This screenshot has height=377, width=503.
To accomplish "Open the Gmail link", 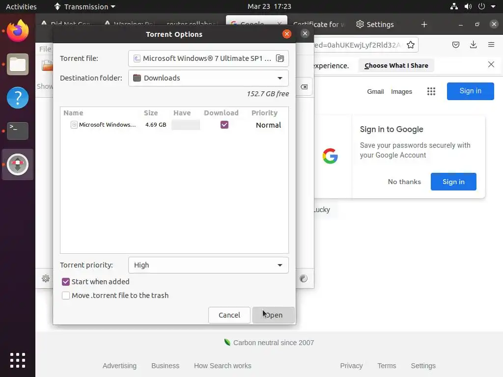I will pyautogui.click(x=375, y=92).
